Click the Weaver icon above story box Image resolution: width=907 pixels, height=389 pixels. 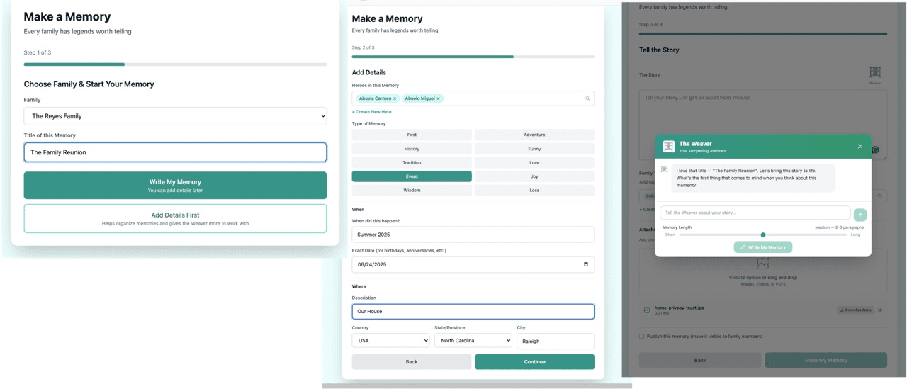(x=875, y=72)
